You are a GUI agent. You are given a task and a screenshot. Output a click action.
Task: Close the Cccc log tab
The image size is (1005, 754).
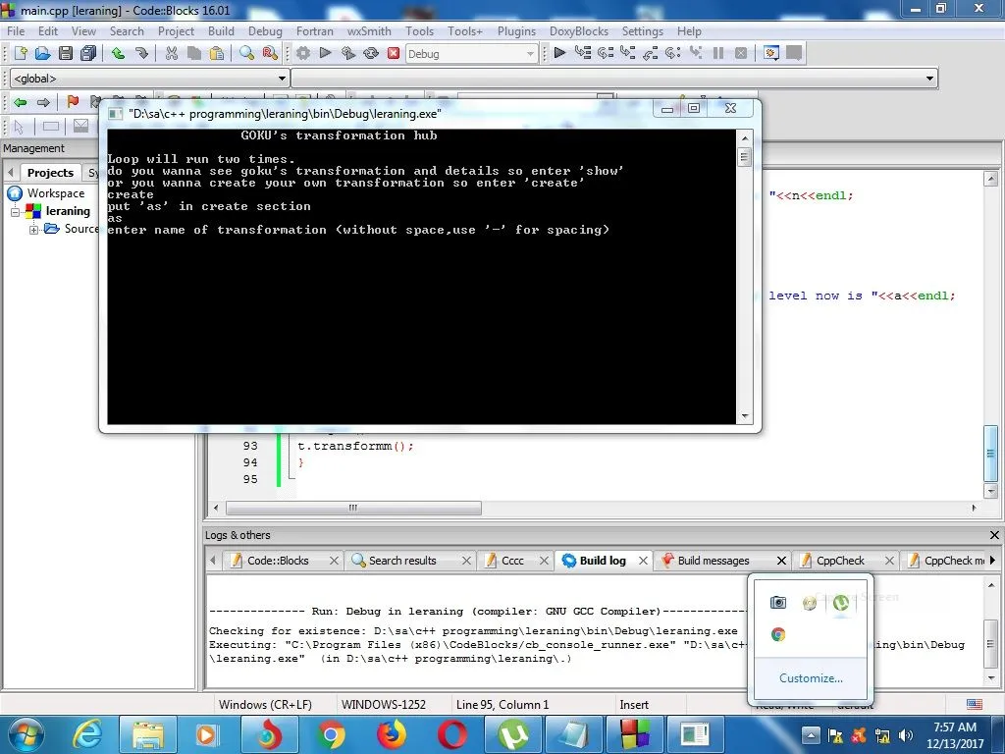pyautogui.click(x=544, y=561)
